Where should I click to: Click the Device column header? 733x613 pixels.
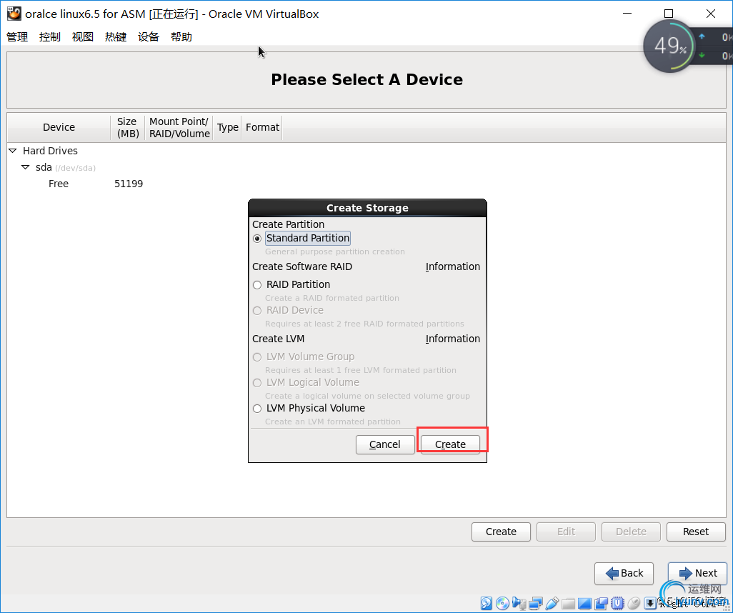59,127
